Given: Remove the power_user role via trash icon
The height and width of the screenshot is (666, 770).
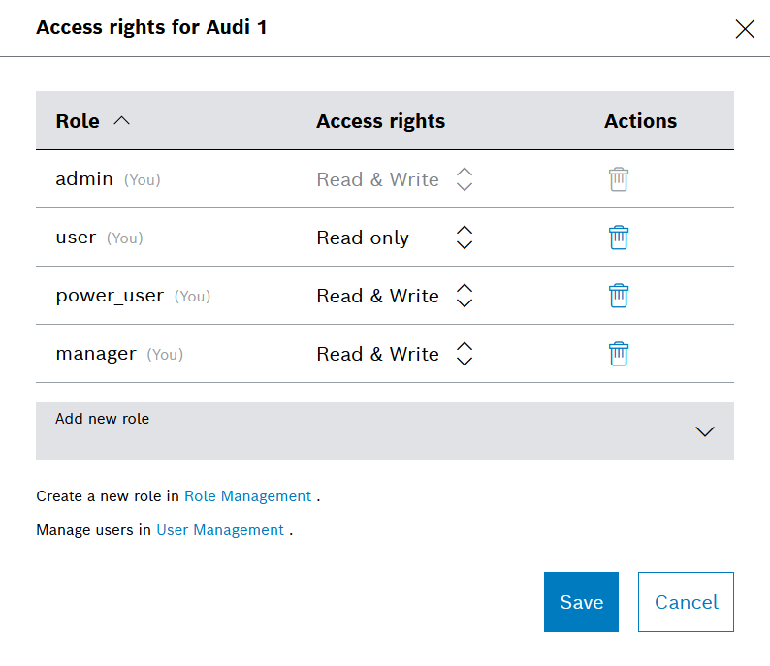Looking at the screenshot, I should pyautogui.click(x=619, y=296).
